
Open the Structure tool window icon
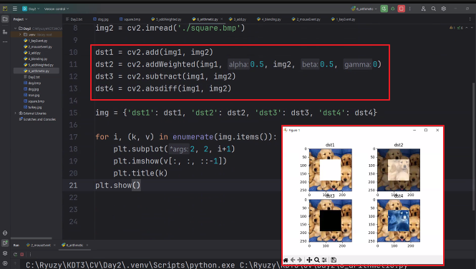point(5,32)
